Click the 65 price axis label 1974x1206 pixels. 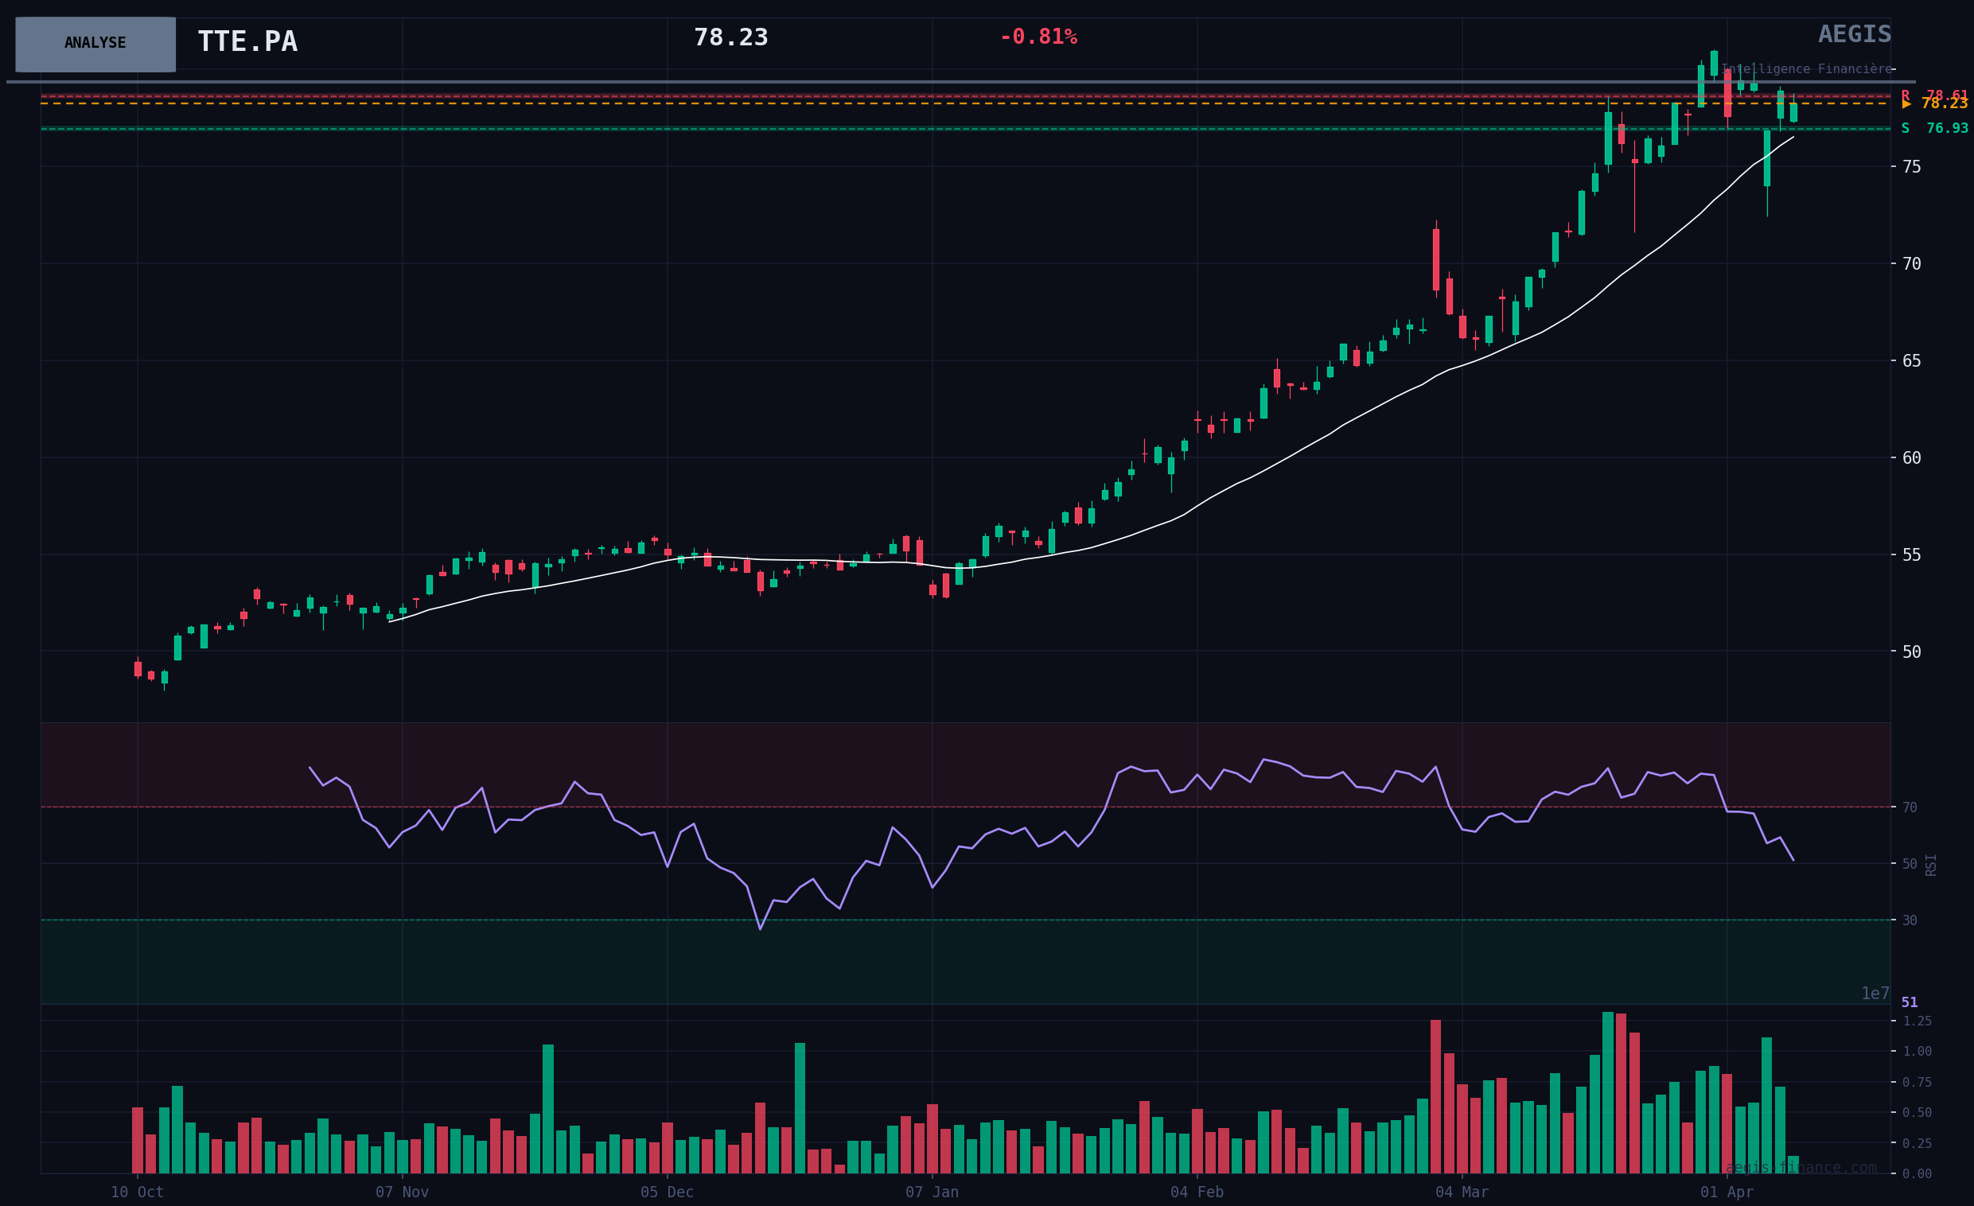click(1911, 361)
